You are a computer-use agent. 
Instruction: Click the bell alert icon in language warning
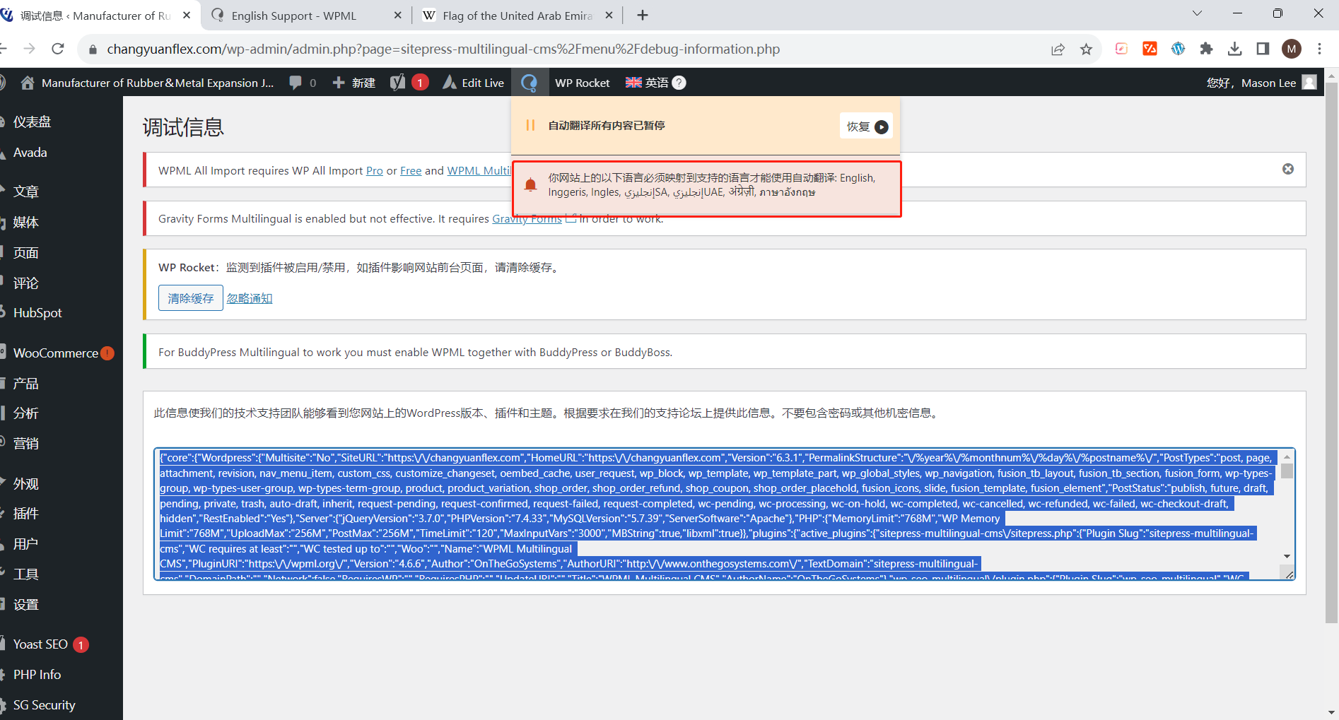[530, 185]
